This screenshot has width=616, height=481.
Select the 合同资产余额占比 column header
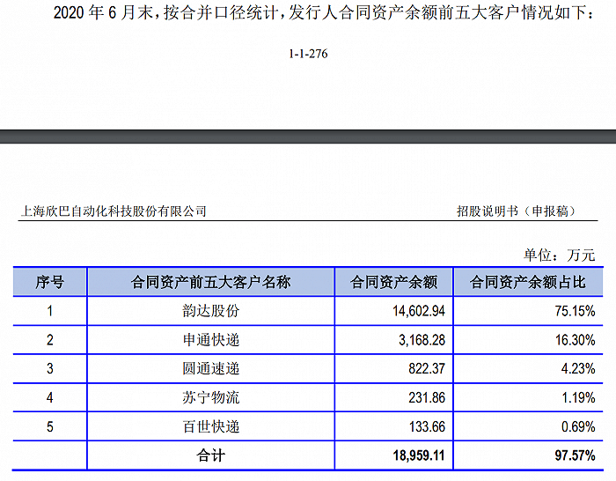tap(533, 282)
